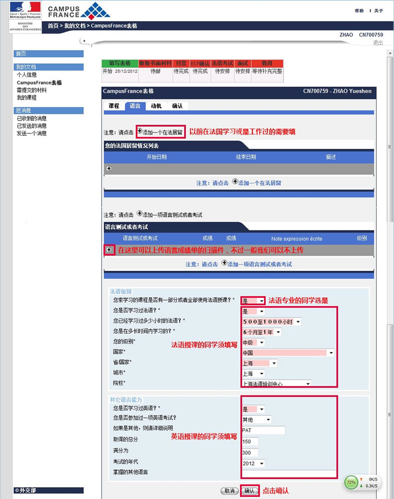Open the exam year 2012 dropdown
The image size is (394, 499).
click(x=253, y=464)
